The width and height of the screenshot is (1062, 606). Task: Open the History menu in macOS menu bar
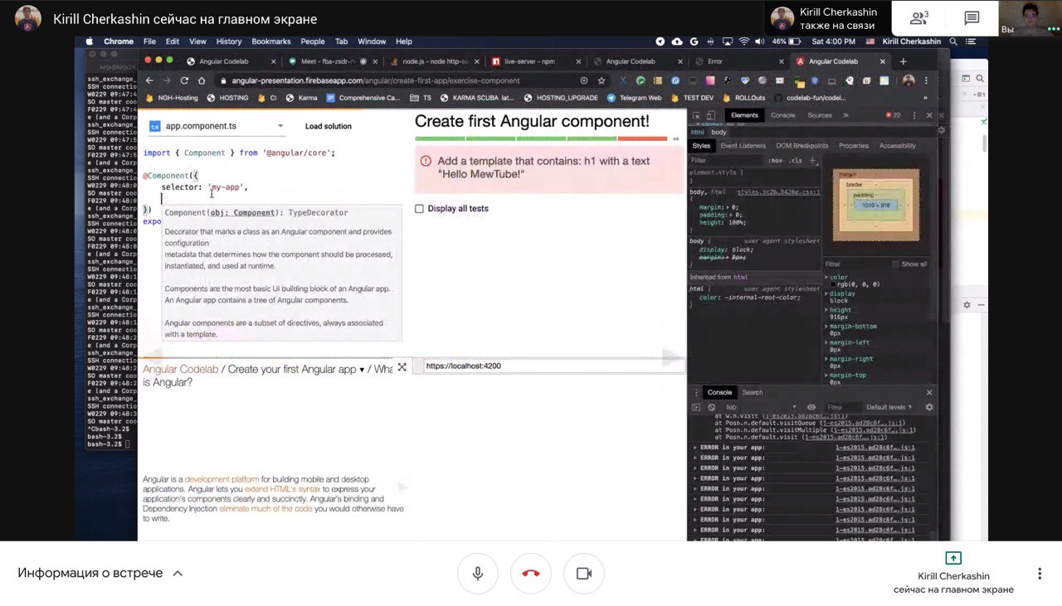(229, 41)
